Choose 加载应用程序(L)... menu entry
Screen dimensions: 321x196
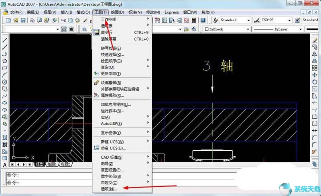(122, 105)
